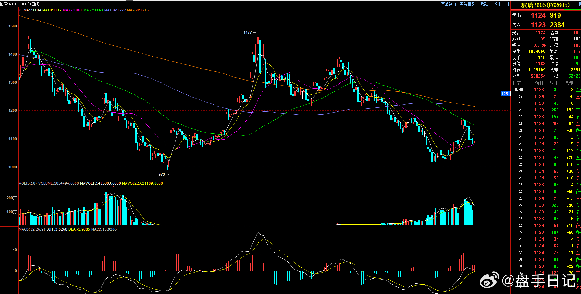Open the 查看期权 options link
Screen dimensions: 581x294
click(x=467, y=4)
